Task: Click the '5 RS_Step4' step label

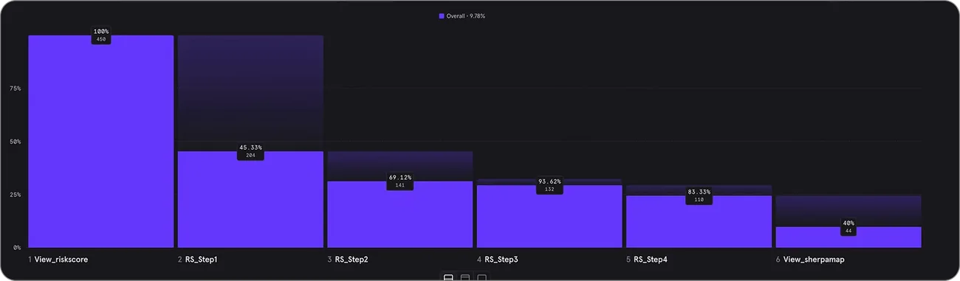Action: tap(647, 260)
